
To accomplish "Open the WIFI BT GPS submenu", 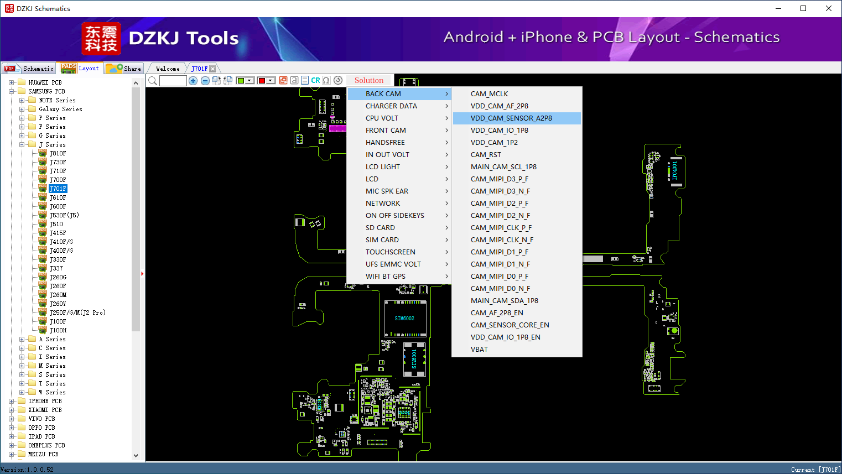I will tap(399, 277).
